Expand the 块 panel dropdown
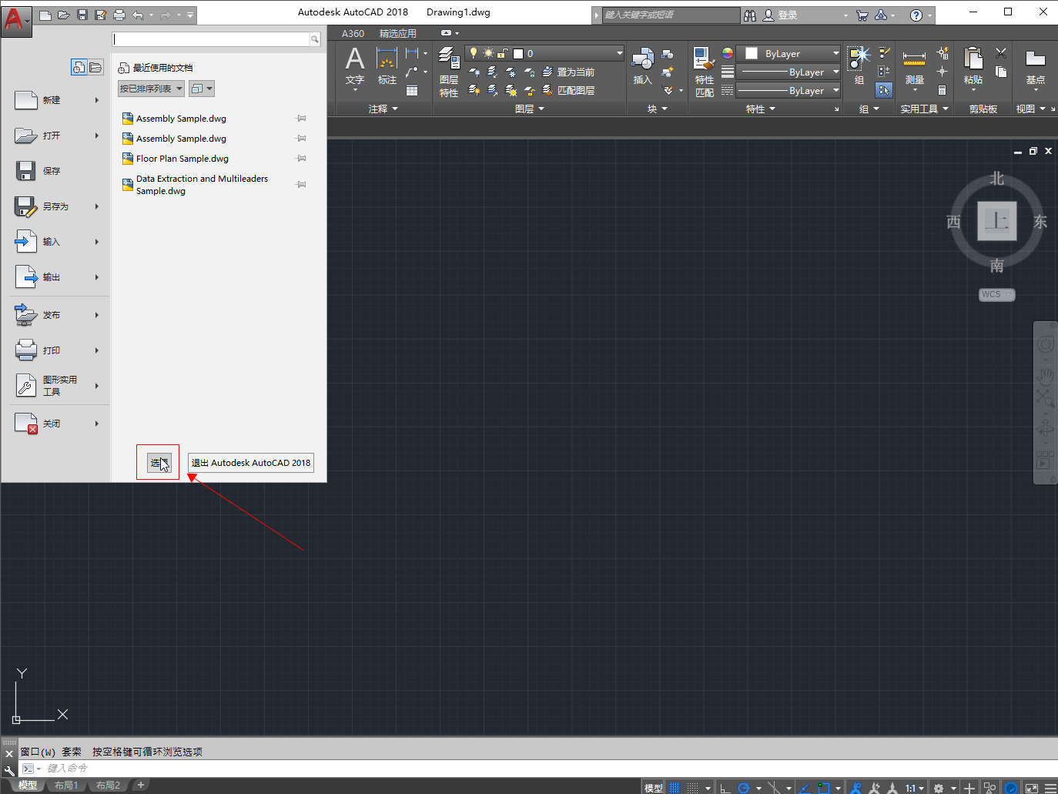 [657, 109]
